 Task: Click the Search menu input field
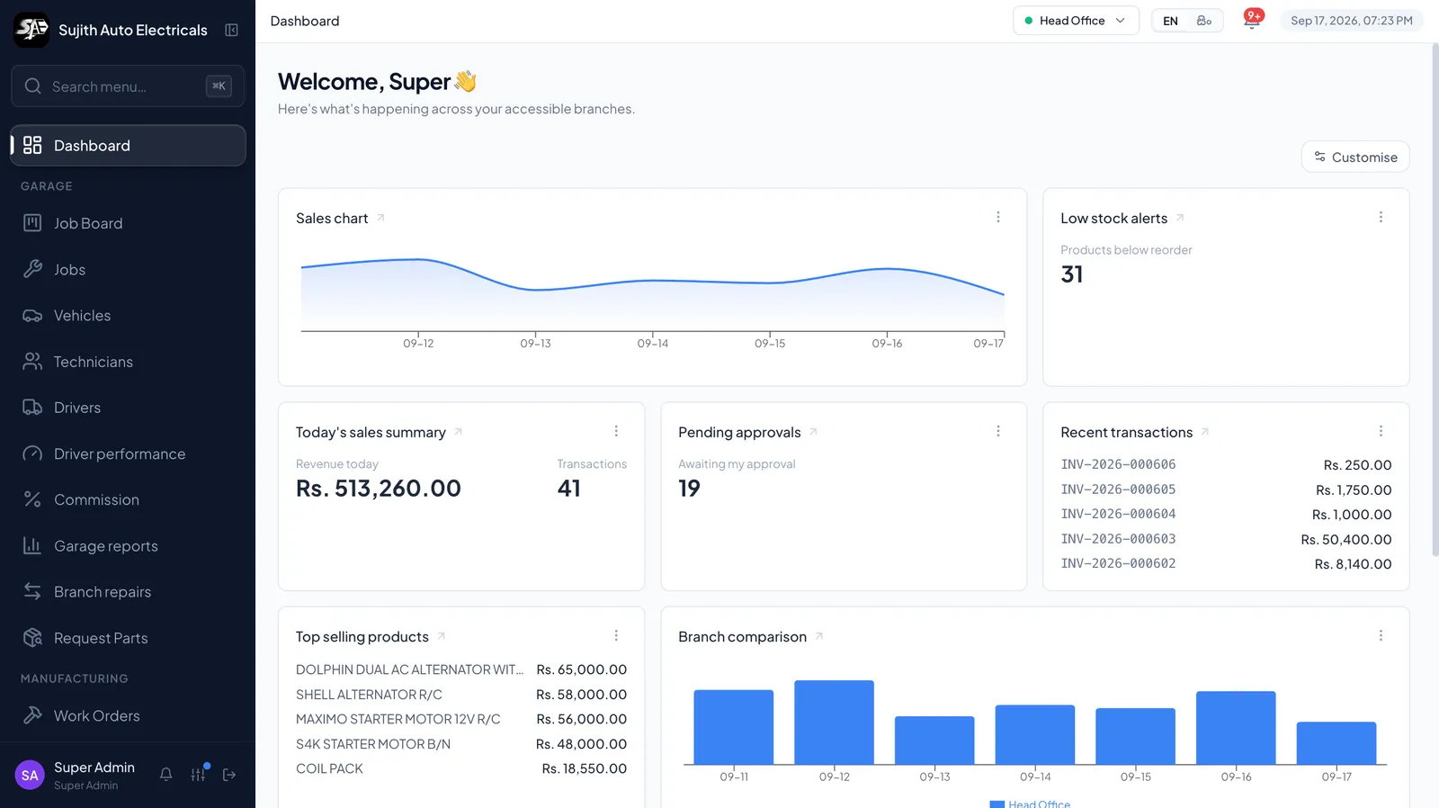[128, 86]
